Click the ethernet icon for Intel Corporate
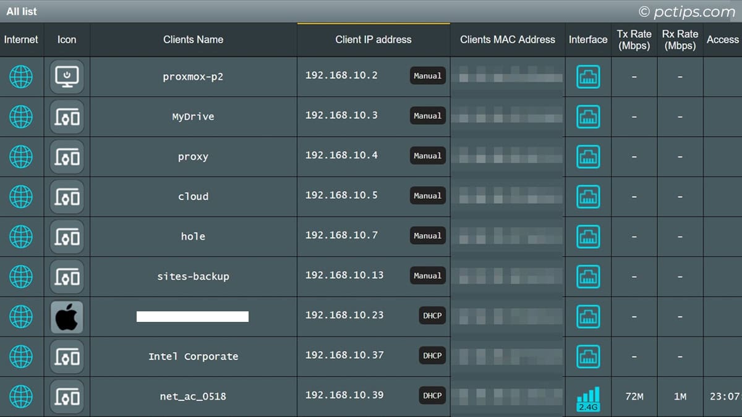Viewport: 742px width, 417px height. 588,356
